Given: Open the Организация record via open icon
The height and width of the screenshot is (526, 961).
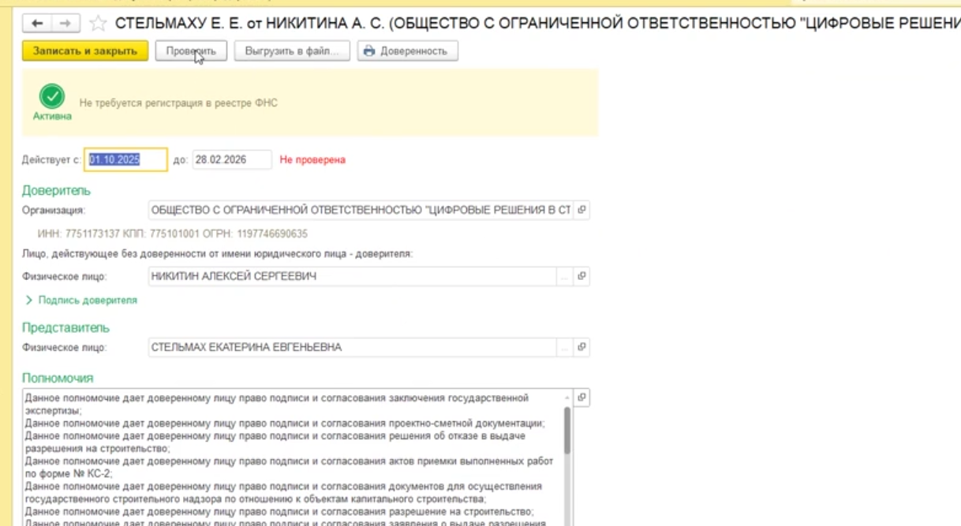Looking at the screenshot, I should 581,211.
